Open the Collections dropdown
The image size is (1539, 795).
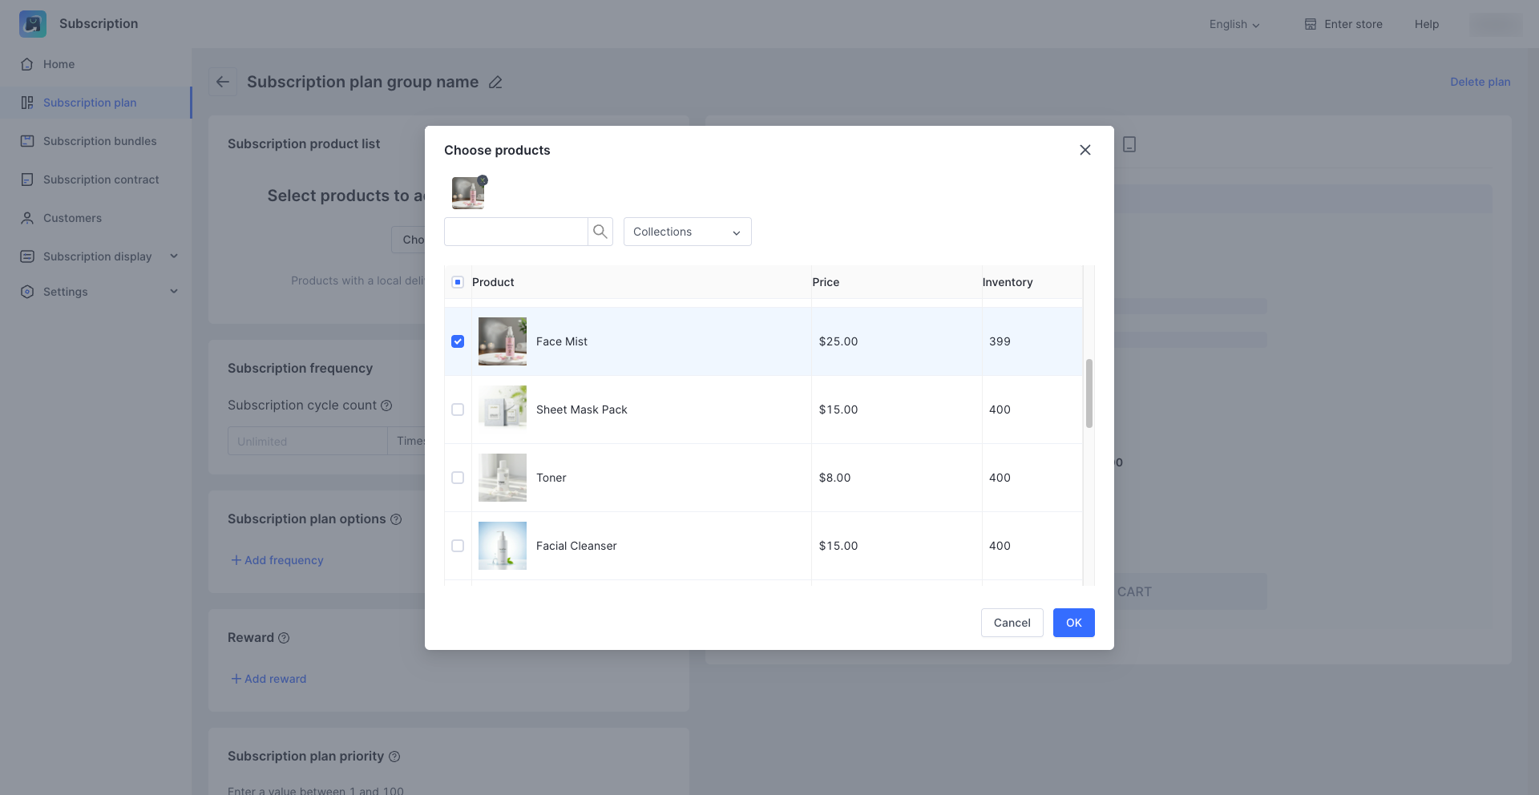(687, 232)
